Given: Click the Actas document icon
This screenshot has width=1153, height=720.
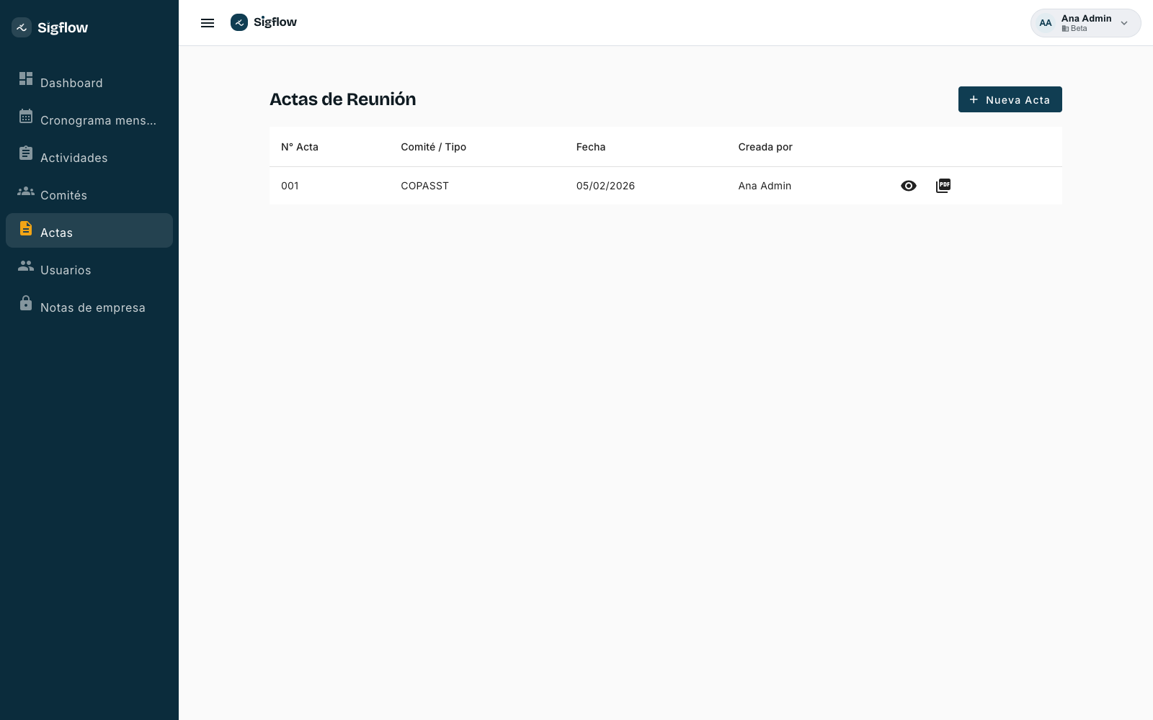Looking at the screenshot, I should 26,228.
